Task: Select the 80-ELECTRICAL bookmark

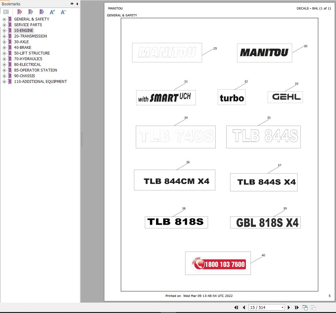Action: click(27, 65)
